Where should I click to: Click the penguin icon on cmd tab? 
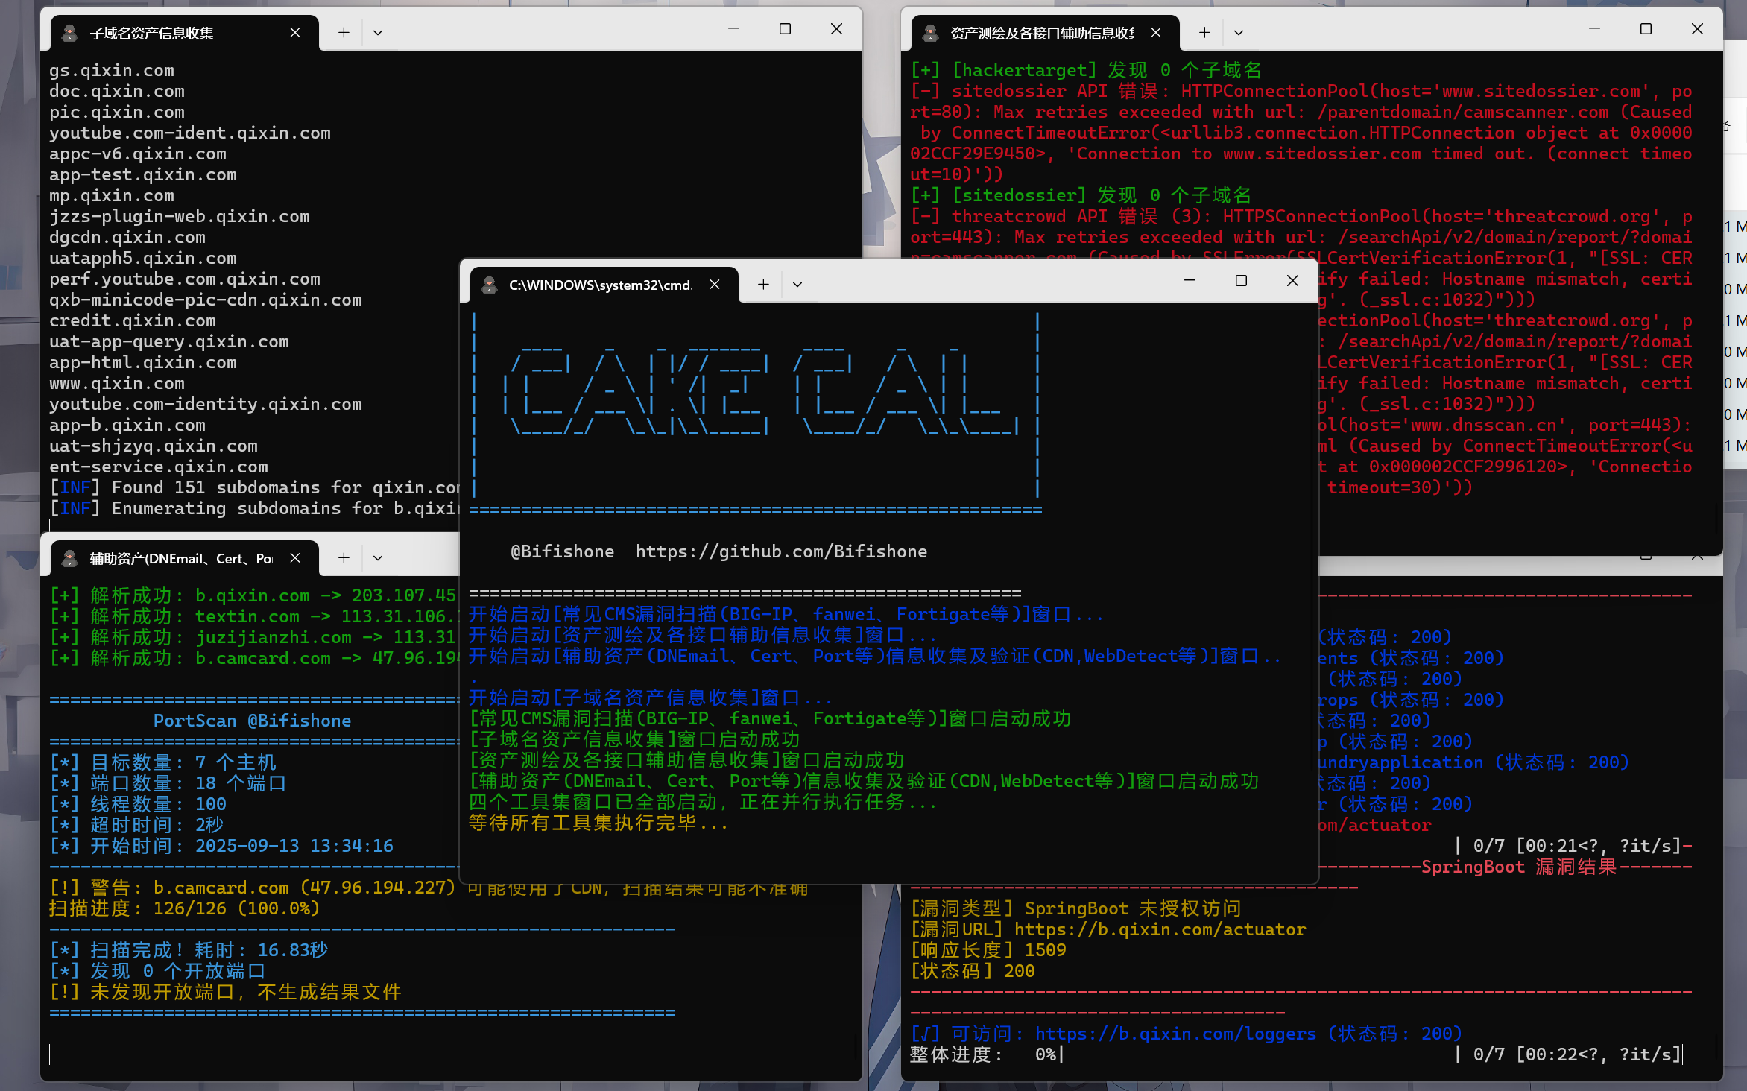[x=490, y=285]
